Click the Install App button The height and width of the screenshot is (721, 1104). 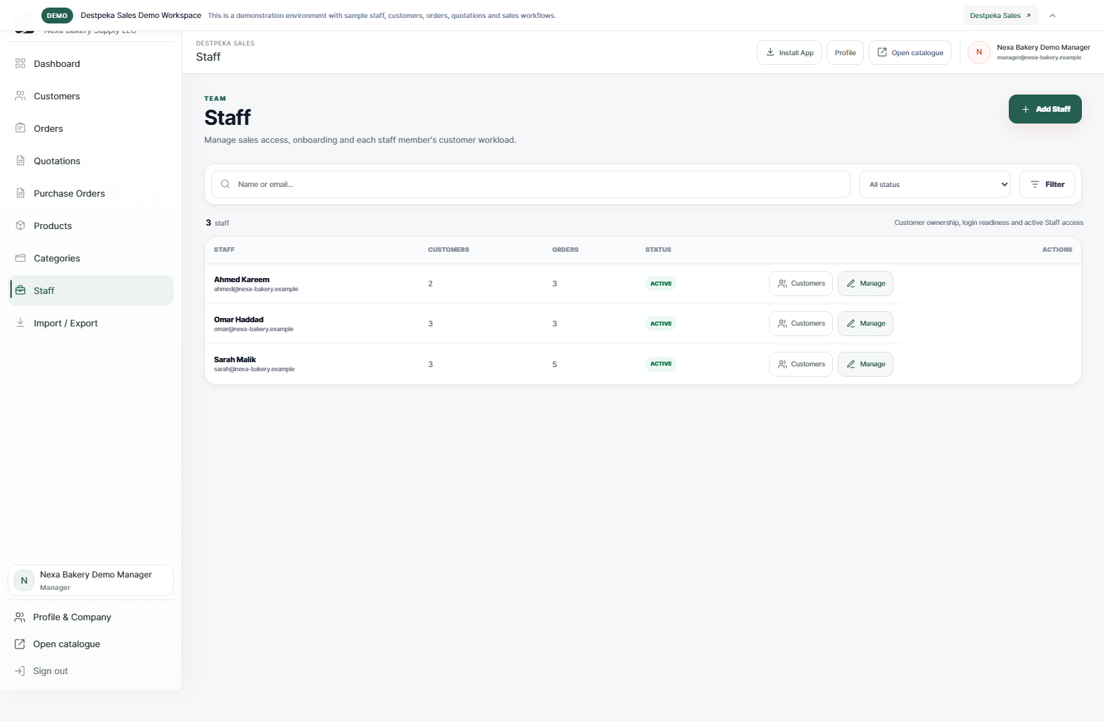coord(789,52)
